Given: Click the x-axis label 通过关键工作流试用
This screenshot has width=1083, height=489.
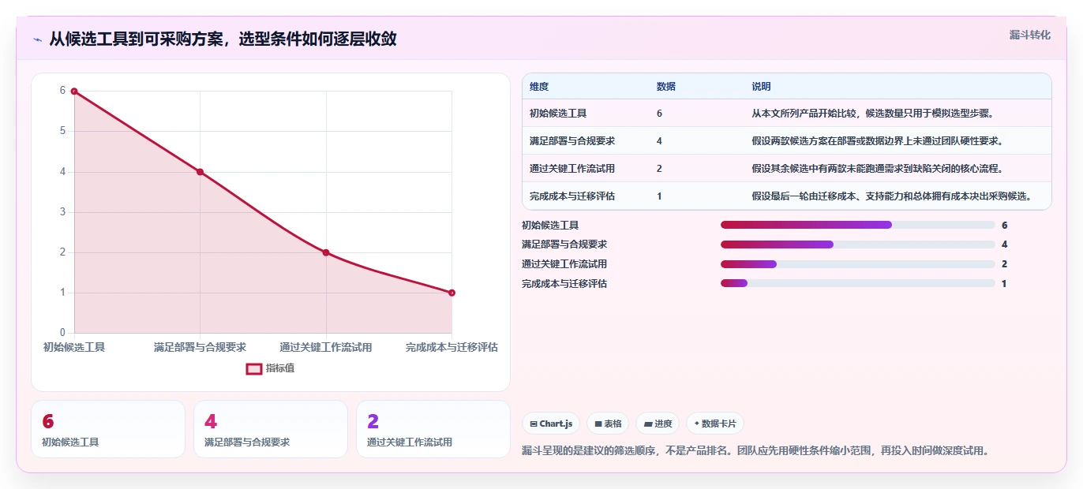Looking at the screenshot, I should (326, 347).
